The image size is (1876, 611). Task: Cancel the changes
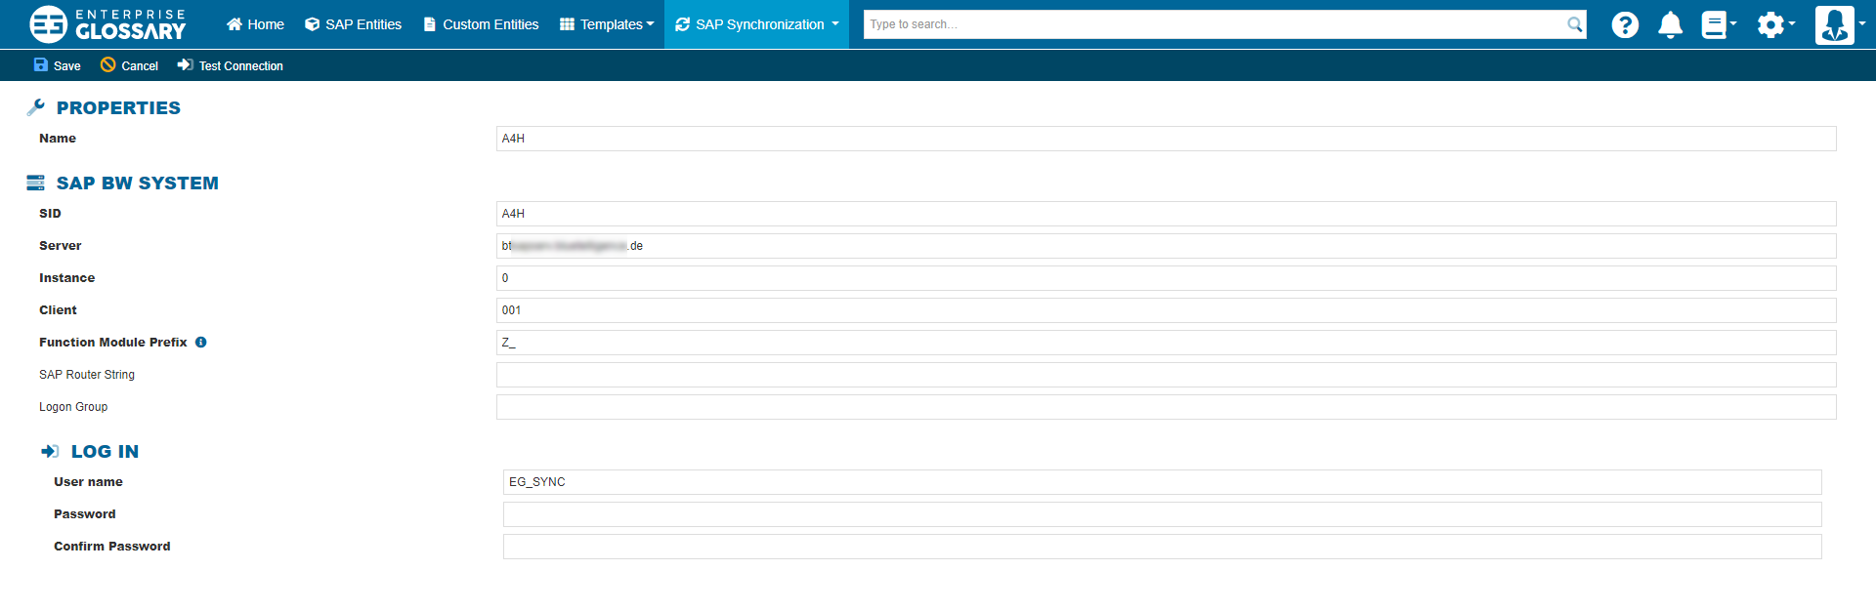point(129,65)
